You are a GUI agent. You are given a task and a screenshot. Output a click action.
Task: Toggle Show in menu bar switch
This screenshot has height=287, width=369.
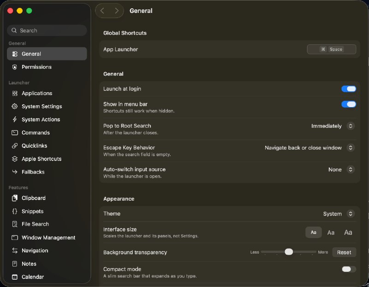click(349, 104)
